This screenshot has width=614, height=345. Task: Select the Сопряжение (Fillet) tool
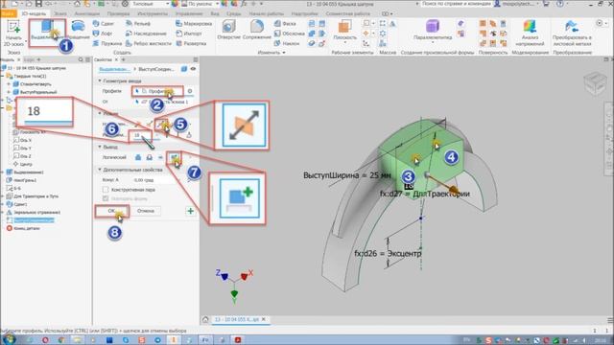[257, 30]
